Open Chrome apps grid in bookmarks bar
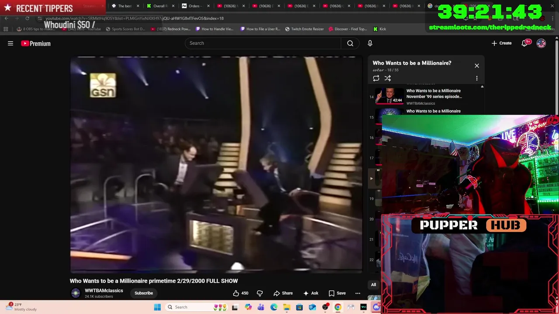 click(x=6, y=29)
